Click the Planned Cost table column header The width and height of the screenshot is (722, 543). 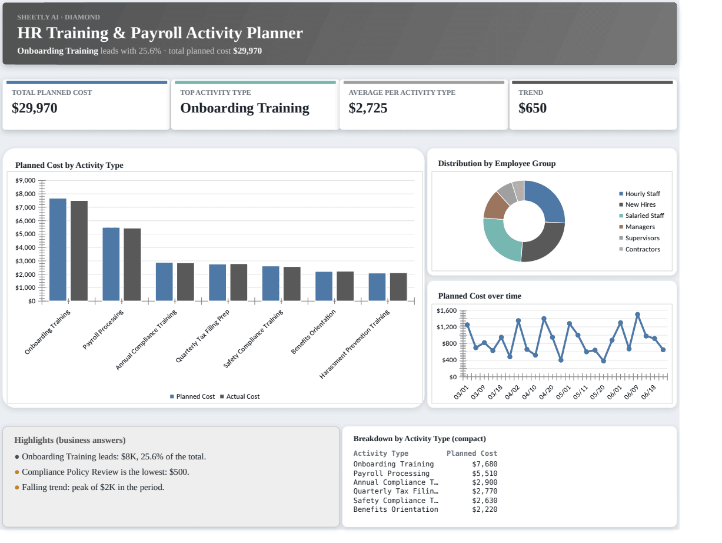[472, 453]
